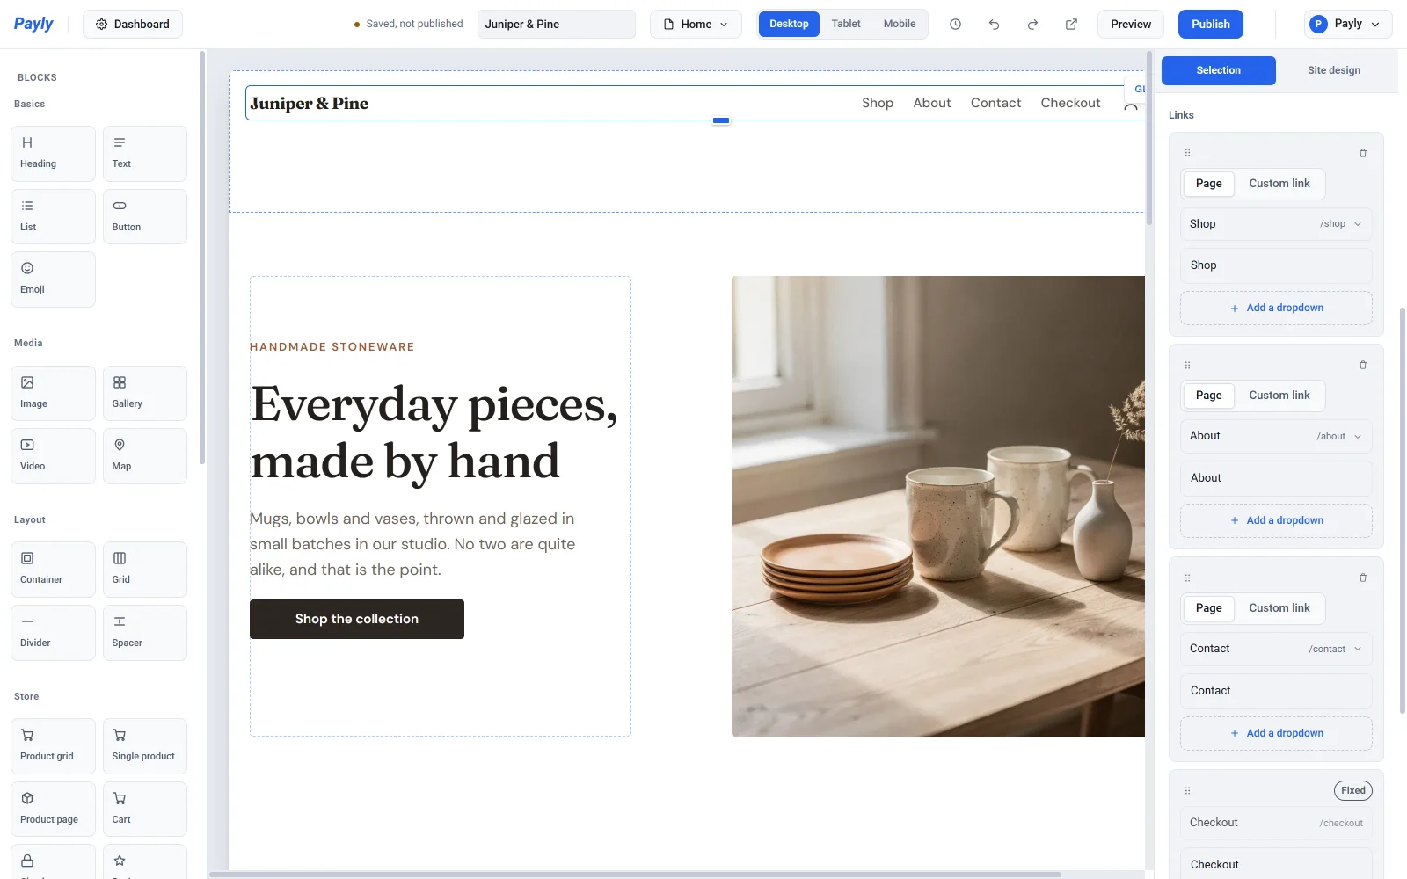Screen dimensions: 1407x879
Task: Add a Product grid block
Action: [53, 746]
